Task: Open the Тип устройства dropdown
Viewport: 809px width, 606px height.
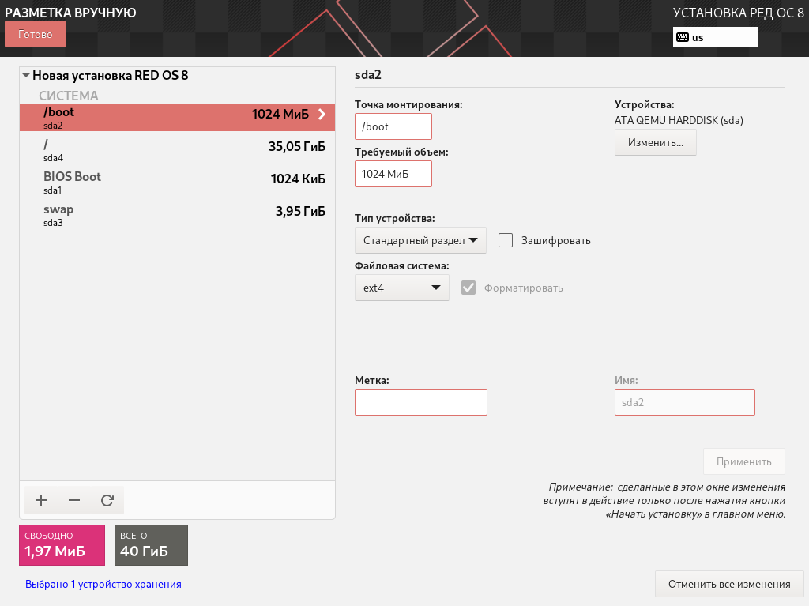Action: tap(420, 240)
